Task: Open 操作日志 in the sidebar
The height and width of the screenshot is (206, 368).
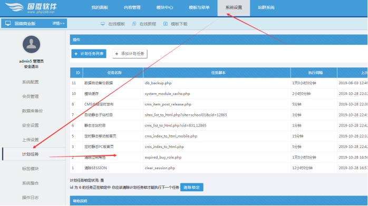Action: [31, 198]
